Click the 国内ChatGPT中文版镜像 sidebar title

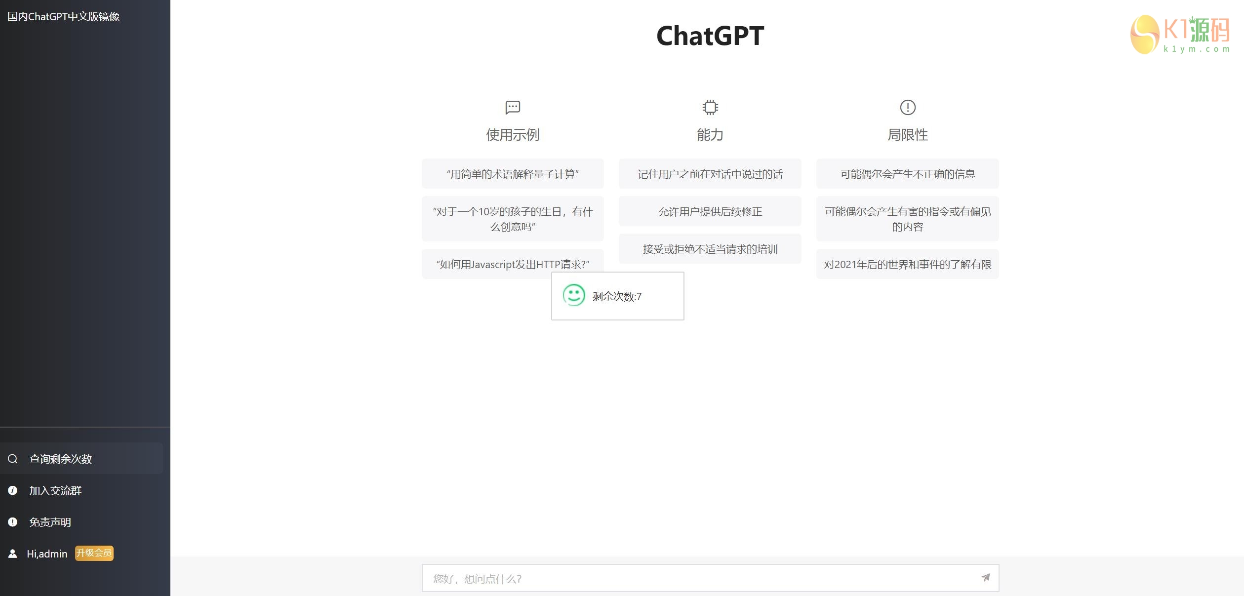point(63,16)
